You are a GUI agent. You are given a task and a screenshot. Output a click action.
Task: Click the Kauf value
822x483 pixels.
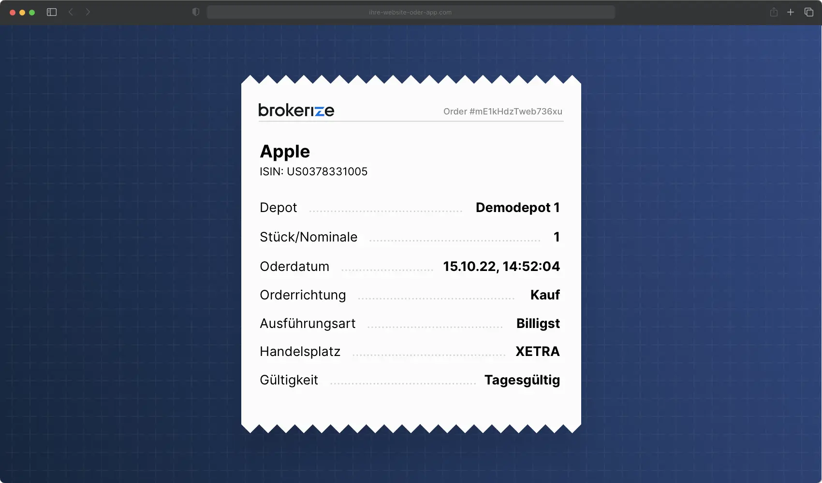(545, 295)
